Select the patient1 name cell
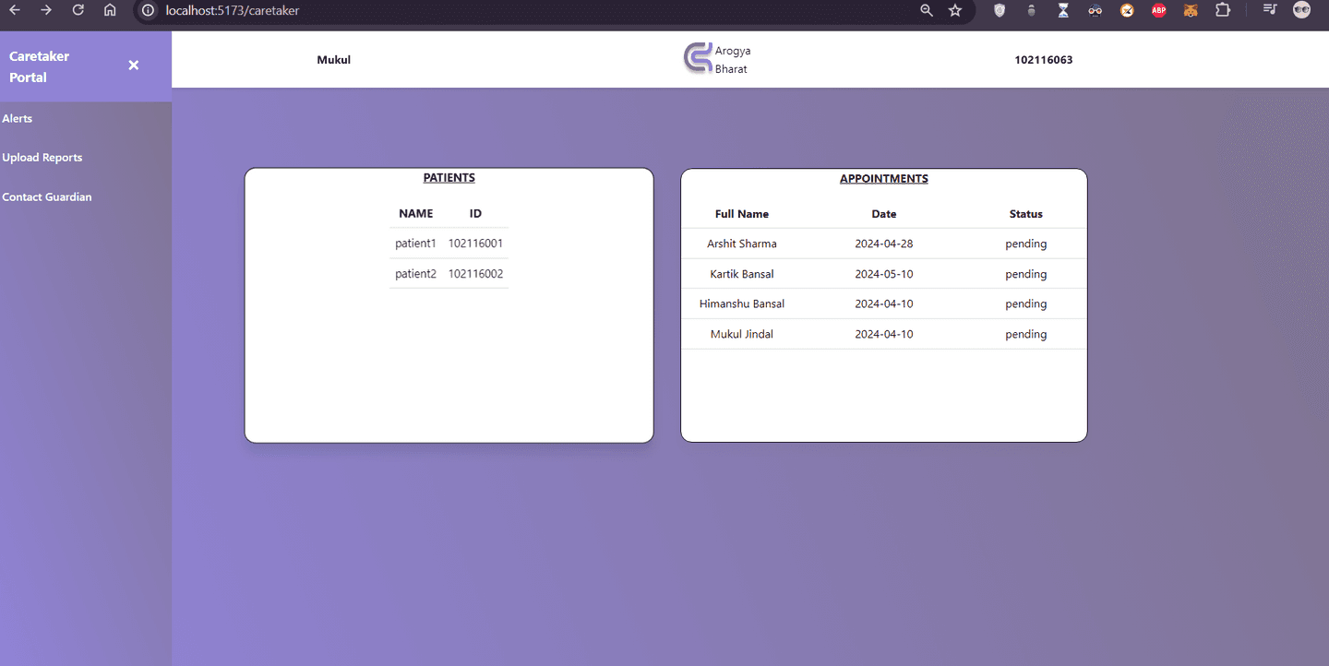 [415, 244]
